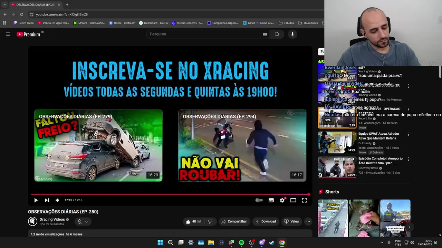
Task: Open Discord from taskbar
Action: coord(262,242)
